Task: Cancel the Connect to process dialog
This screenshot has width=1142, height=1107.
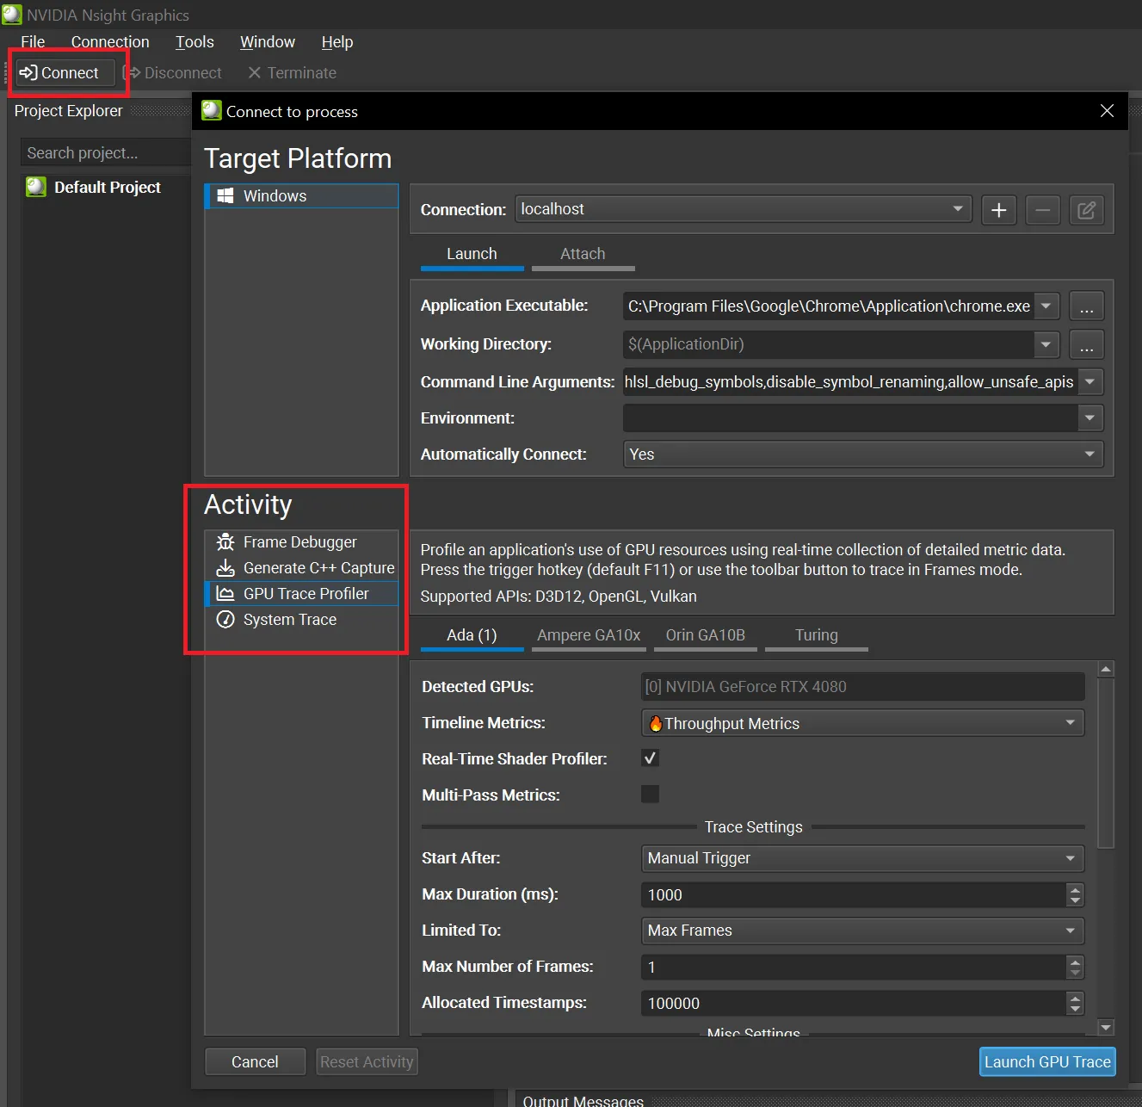Action: pyautogui.click(x=255, y=1061)
